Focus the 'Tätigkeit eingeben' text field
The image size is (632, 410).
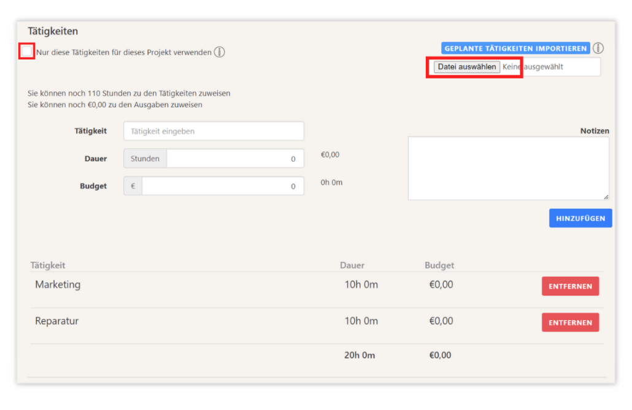tap(214, 131)
